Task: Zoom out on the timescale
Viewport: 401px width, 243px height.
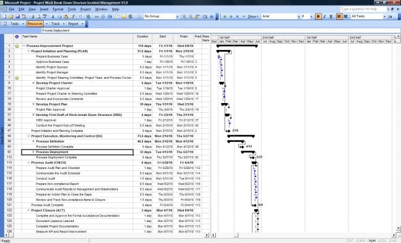Action: coord(191,17)
